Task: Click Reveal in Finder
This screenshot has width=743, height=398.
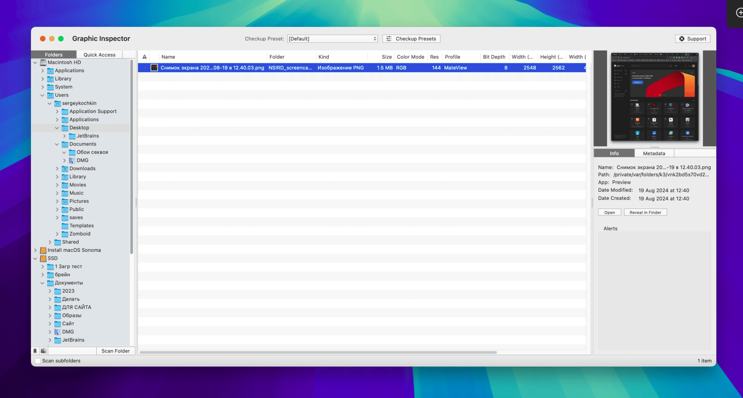Action: [645, 212]
